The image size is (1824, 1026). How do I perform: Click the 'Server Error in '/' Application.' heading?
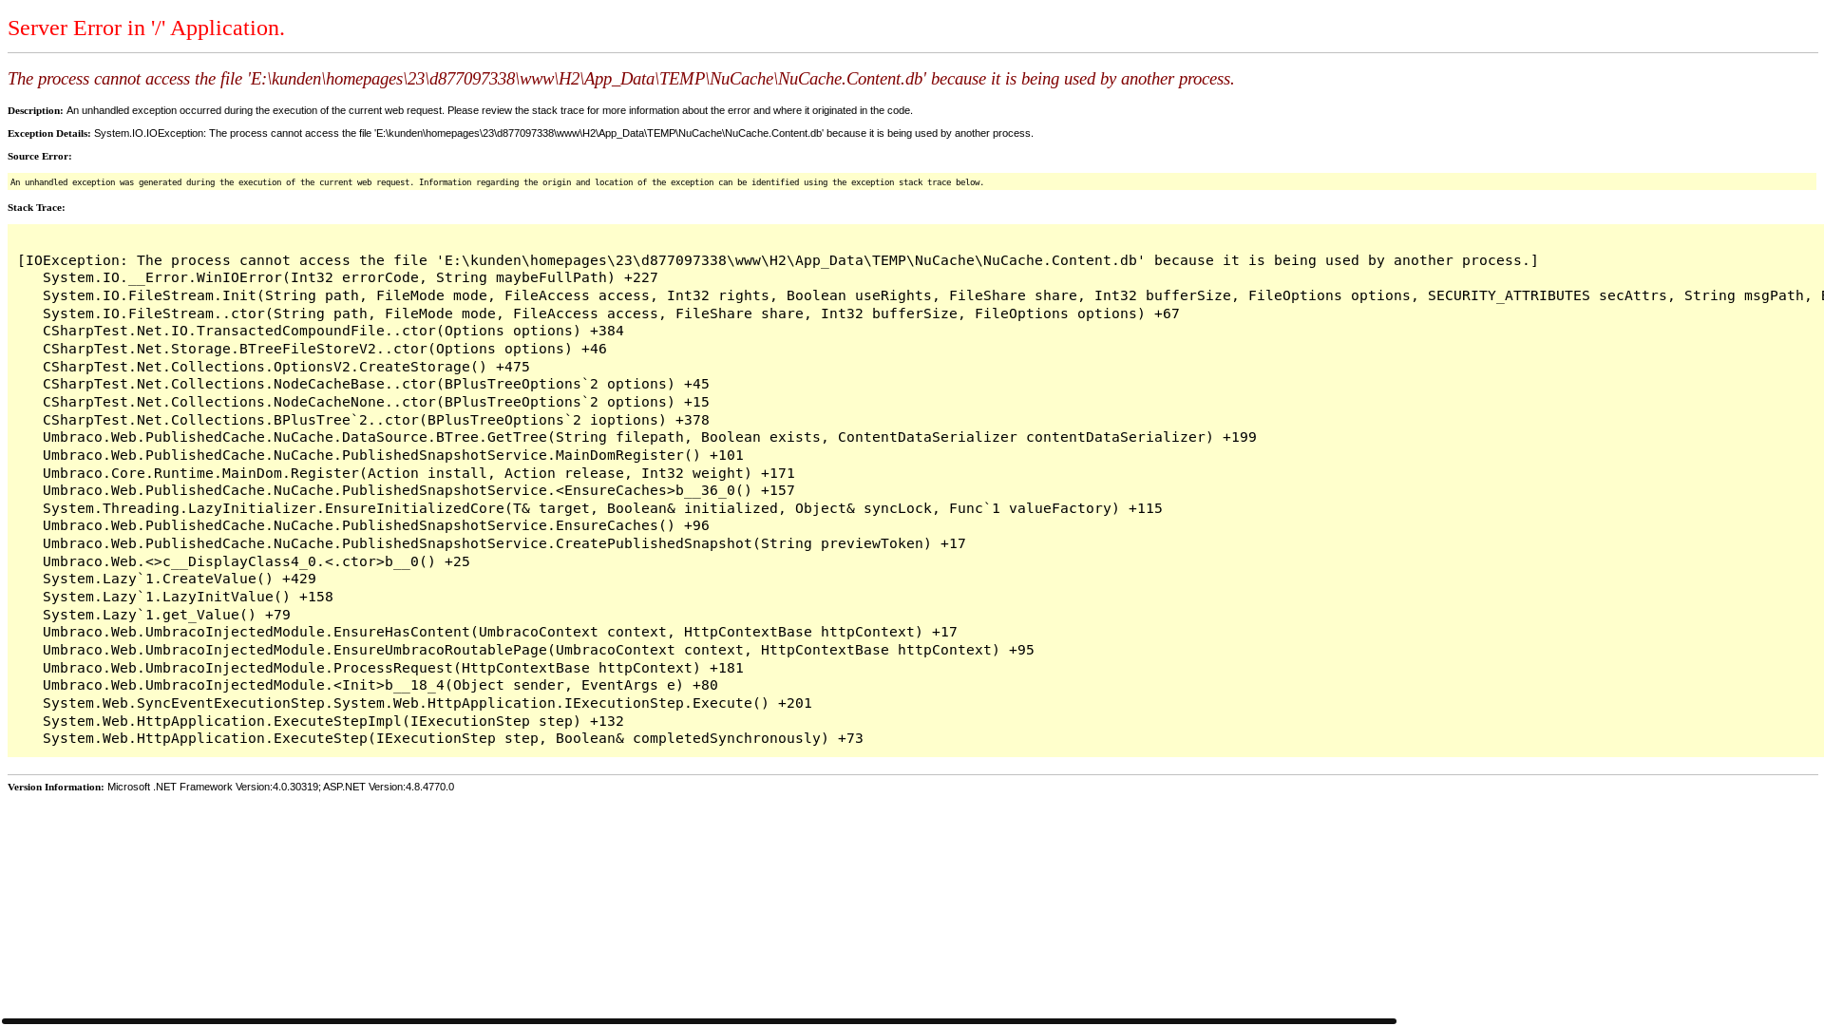click(146, 28)
